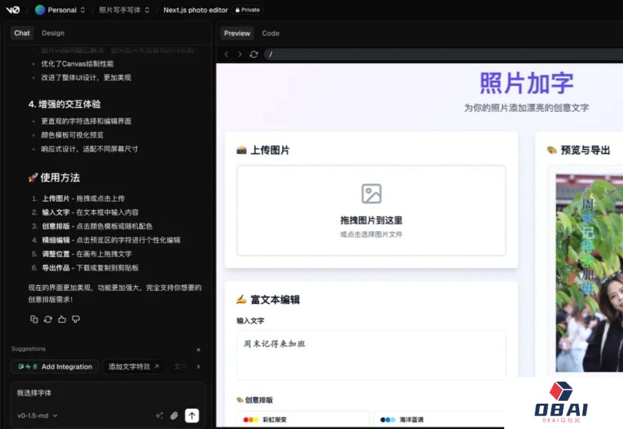Screen dimensions: 623x429
Task: Select the 彩虹渐变 color template
Action: tap(303, 419)
